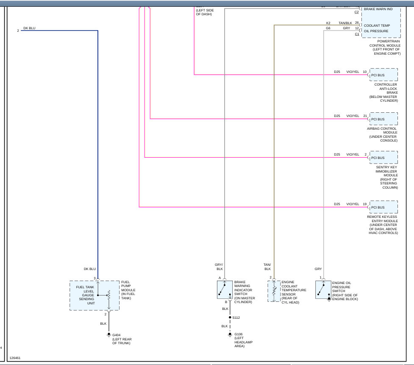This screenshot has width=414, height=365.
Task: Click the 'G6' circuit code
Action: click(x=328, y=28)
